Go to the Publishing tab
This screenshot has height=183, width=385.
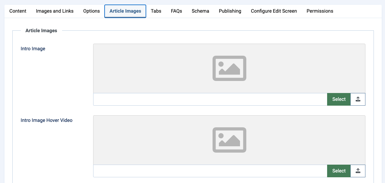coord(230,11)
